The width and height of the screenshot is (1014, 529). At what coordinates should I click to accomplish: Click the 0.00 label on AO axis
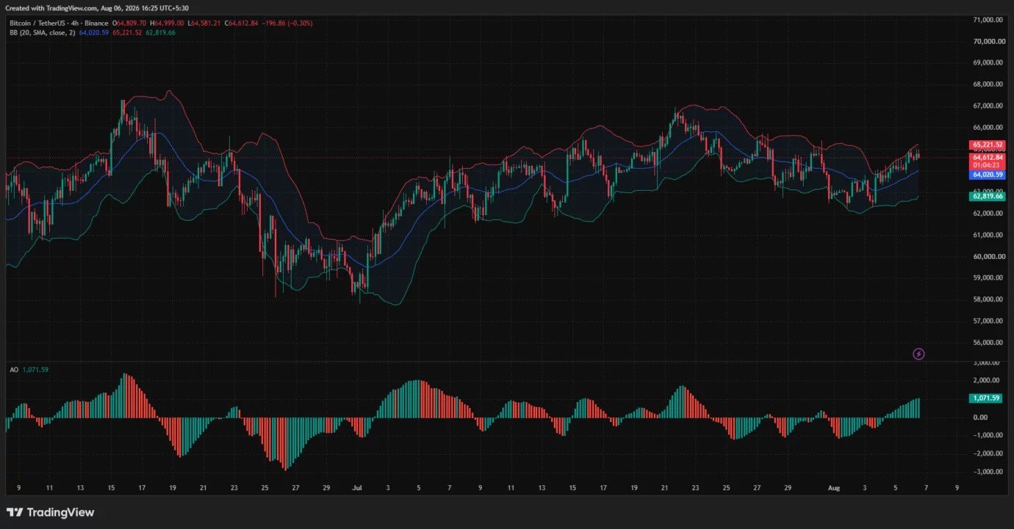(x=980, y=417)
